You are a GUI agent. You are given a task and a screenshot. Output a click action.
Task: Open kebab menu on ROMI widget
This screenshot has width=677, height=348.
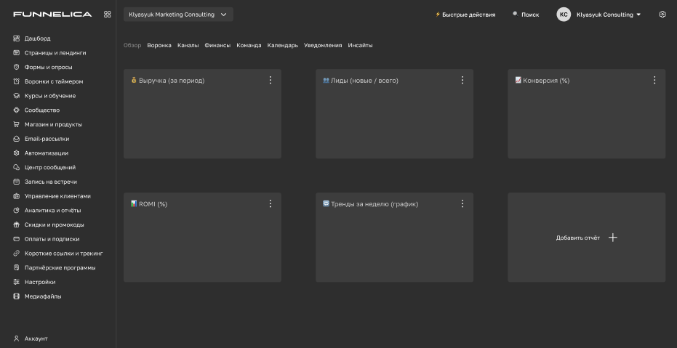(271, 204)
